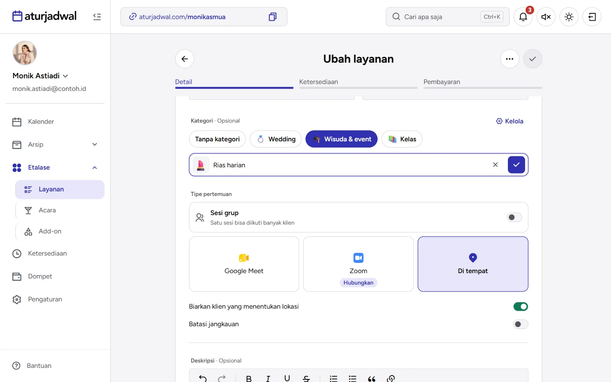Choose the Wisuda & event category
The image size is (611, 382).
[x=341, y=139]
